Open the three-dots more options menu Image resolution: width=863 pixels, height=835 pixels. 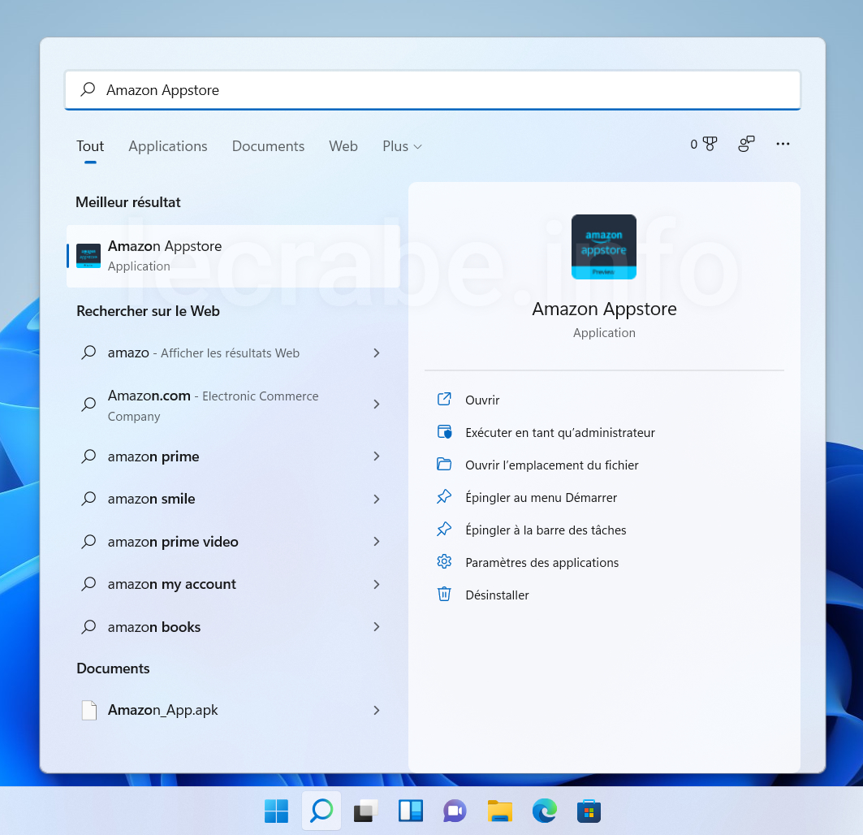pos(783,144)
